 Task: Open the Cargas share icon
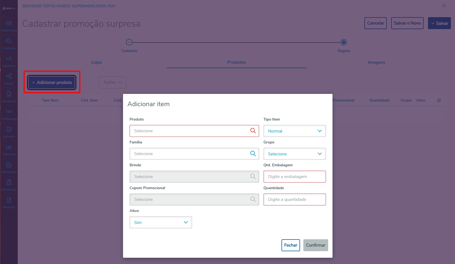[x=9, y=77]
